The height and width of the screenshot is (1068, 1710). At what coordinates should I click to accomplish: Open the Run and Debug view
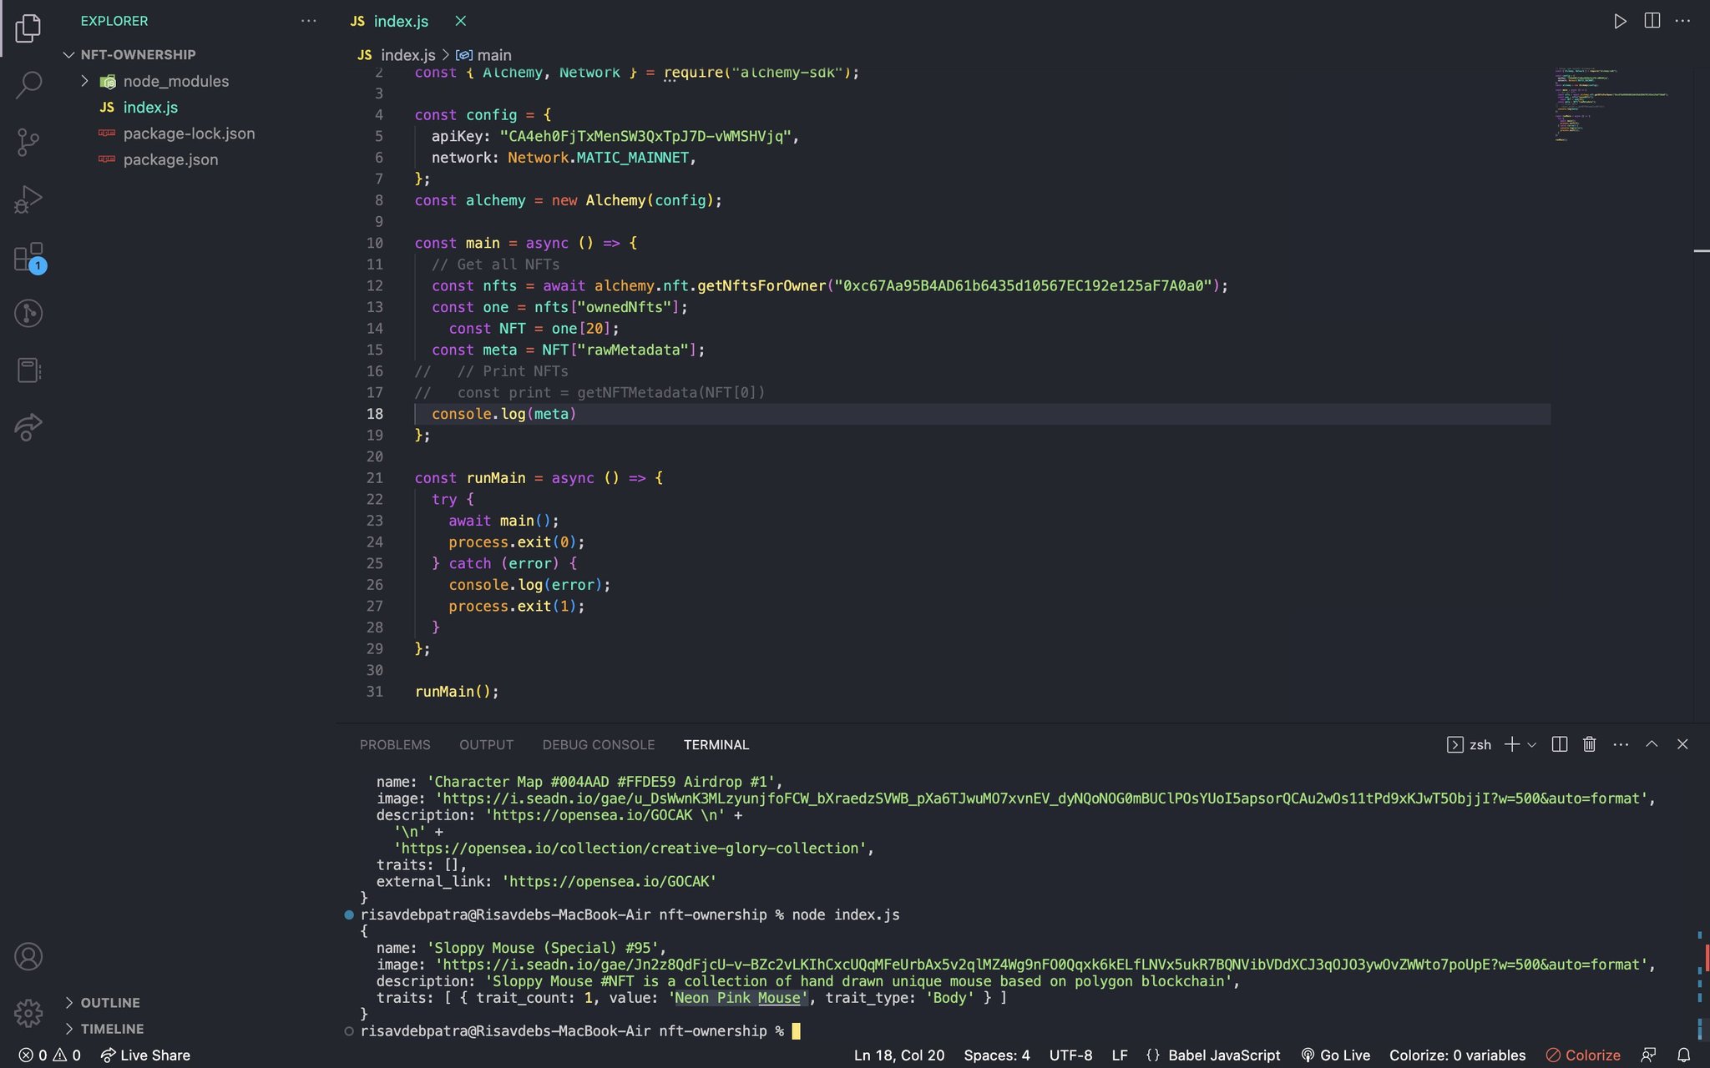click(28, 199)
